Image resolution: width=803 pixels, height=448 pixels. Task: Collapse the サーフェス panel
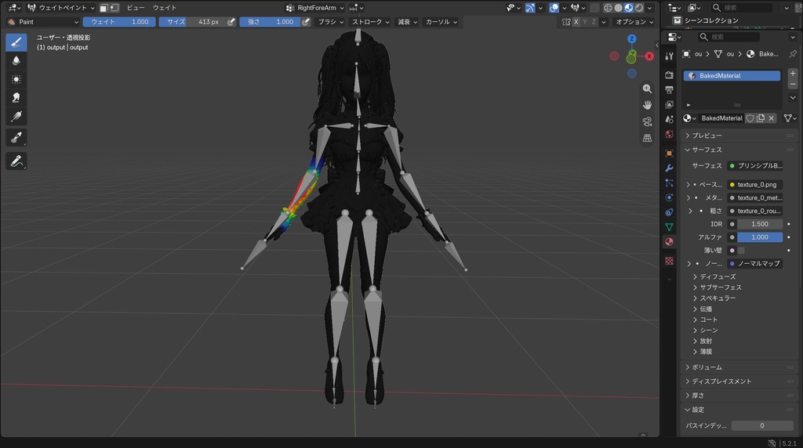(707, 150)
